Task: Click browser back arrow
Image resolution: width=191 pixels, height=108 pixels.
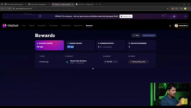Action: pos(2,8)
